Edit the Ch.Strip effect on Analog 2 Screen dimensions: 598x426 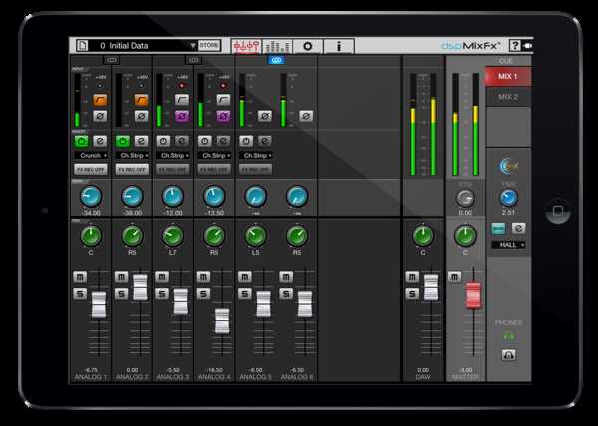click(141, 141)
